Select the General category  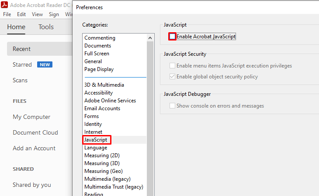tap(93, 61)
